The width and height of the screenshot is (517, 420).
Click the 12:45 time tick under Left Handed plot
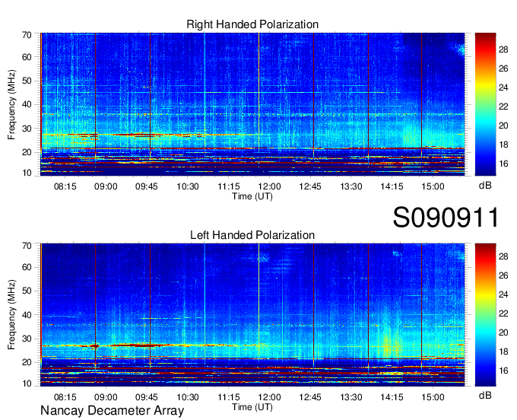[310, 397]
